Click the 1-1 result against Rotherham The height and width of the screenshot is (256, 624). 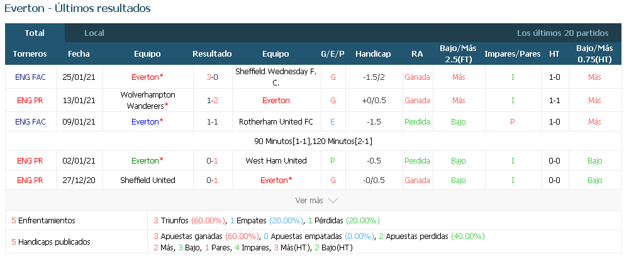[212, 122]
